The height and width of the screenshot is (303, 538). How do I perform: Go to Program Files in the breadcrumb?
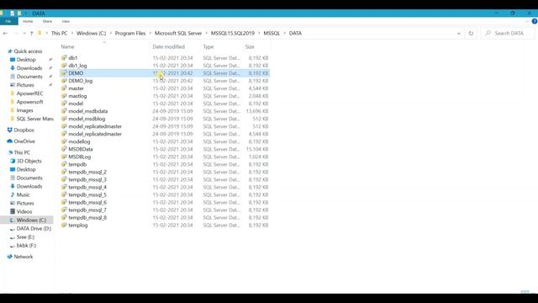130,34
